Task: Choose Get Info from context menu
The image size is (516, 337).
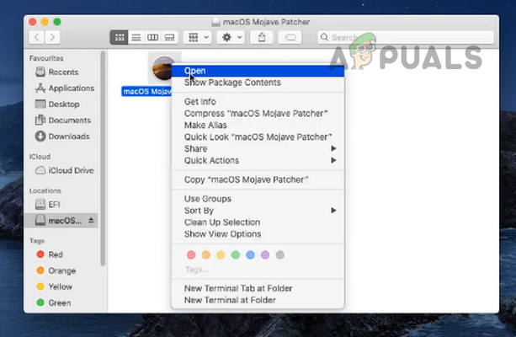Action: 258,101
